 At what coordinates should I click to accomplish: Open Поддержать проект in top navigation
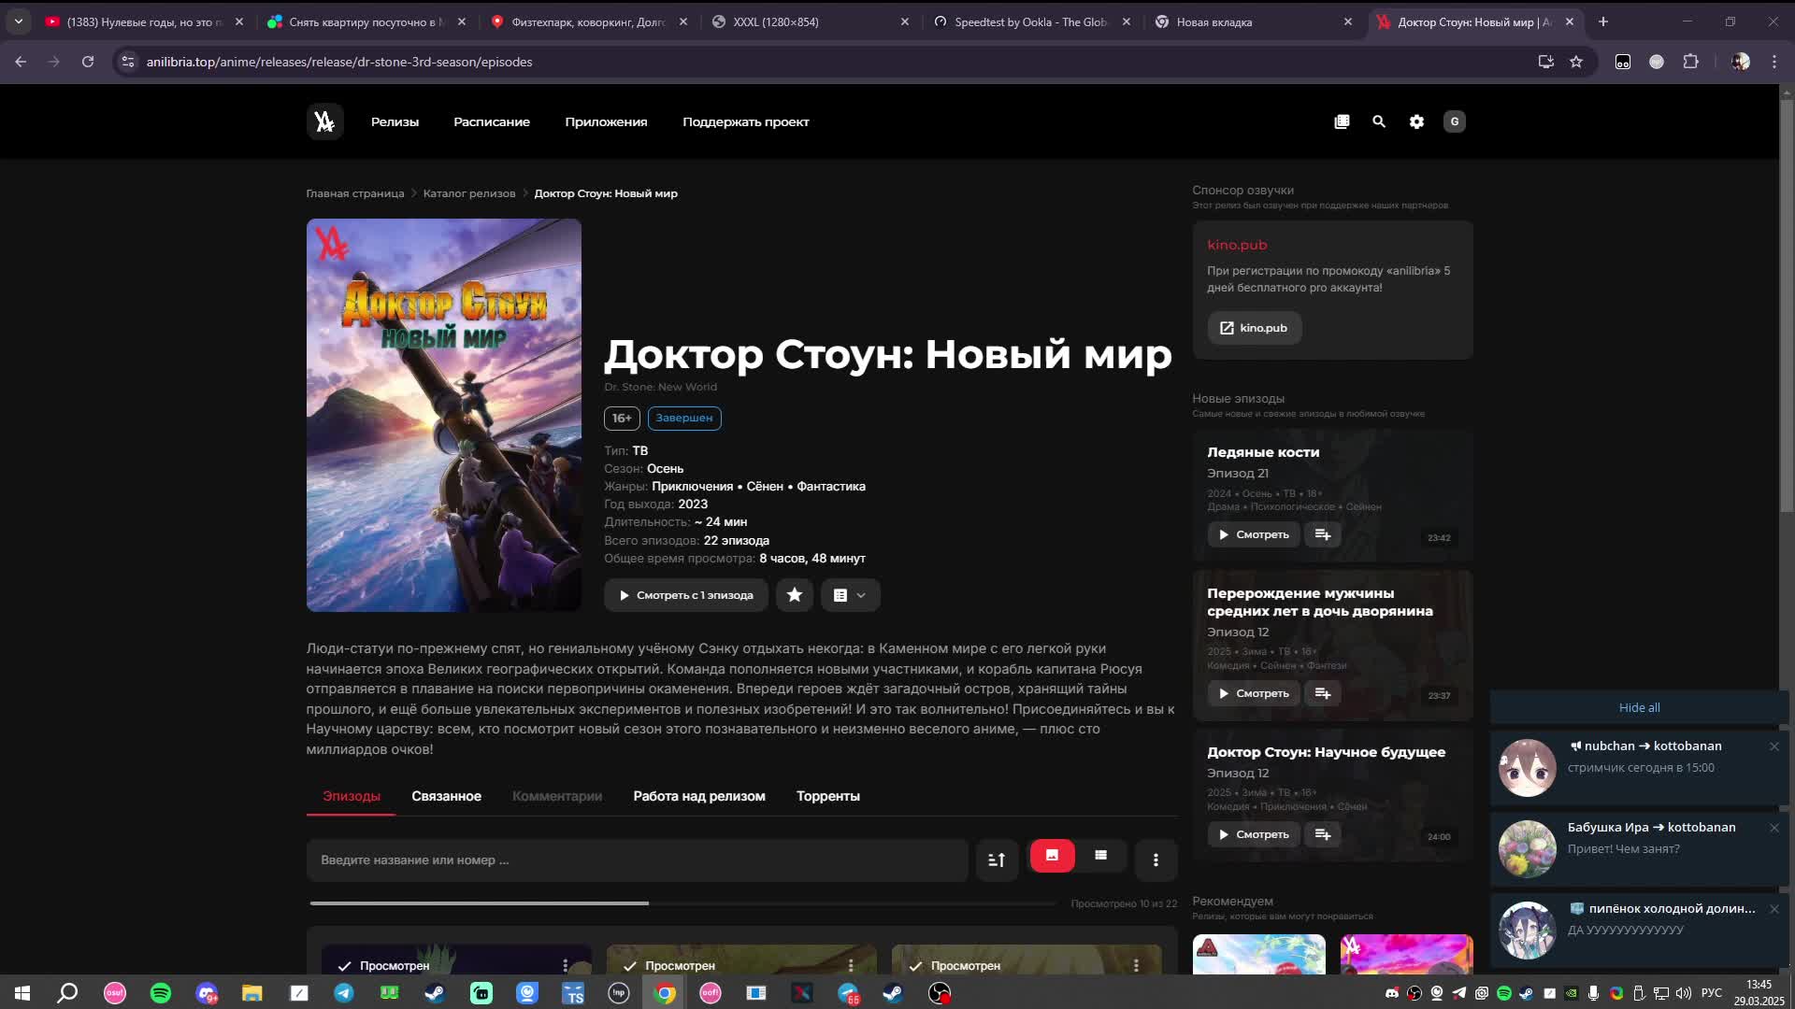click(x=746, y=121)
